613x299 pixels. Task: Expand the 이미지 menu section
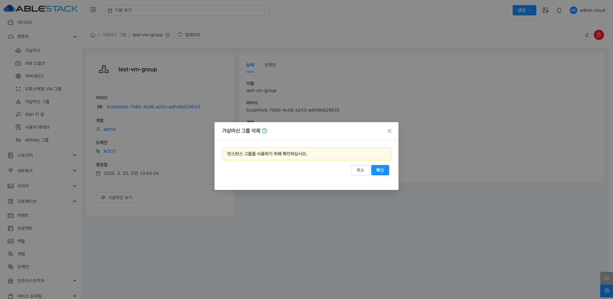tap(41, 186)
